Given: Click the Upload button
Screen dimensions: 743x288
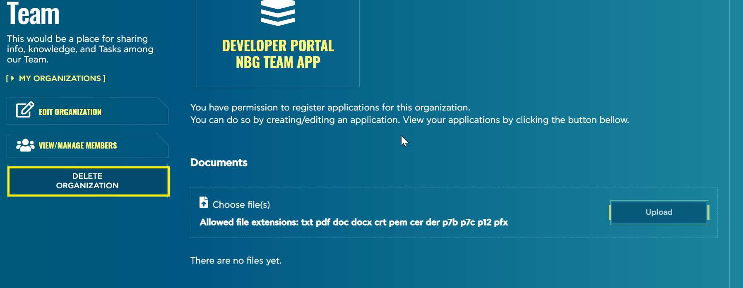Looking at the screenshot, I should pyautogui.click(x=659, y=212).
